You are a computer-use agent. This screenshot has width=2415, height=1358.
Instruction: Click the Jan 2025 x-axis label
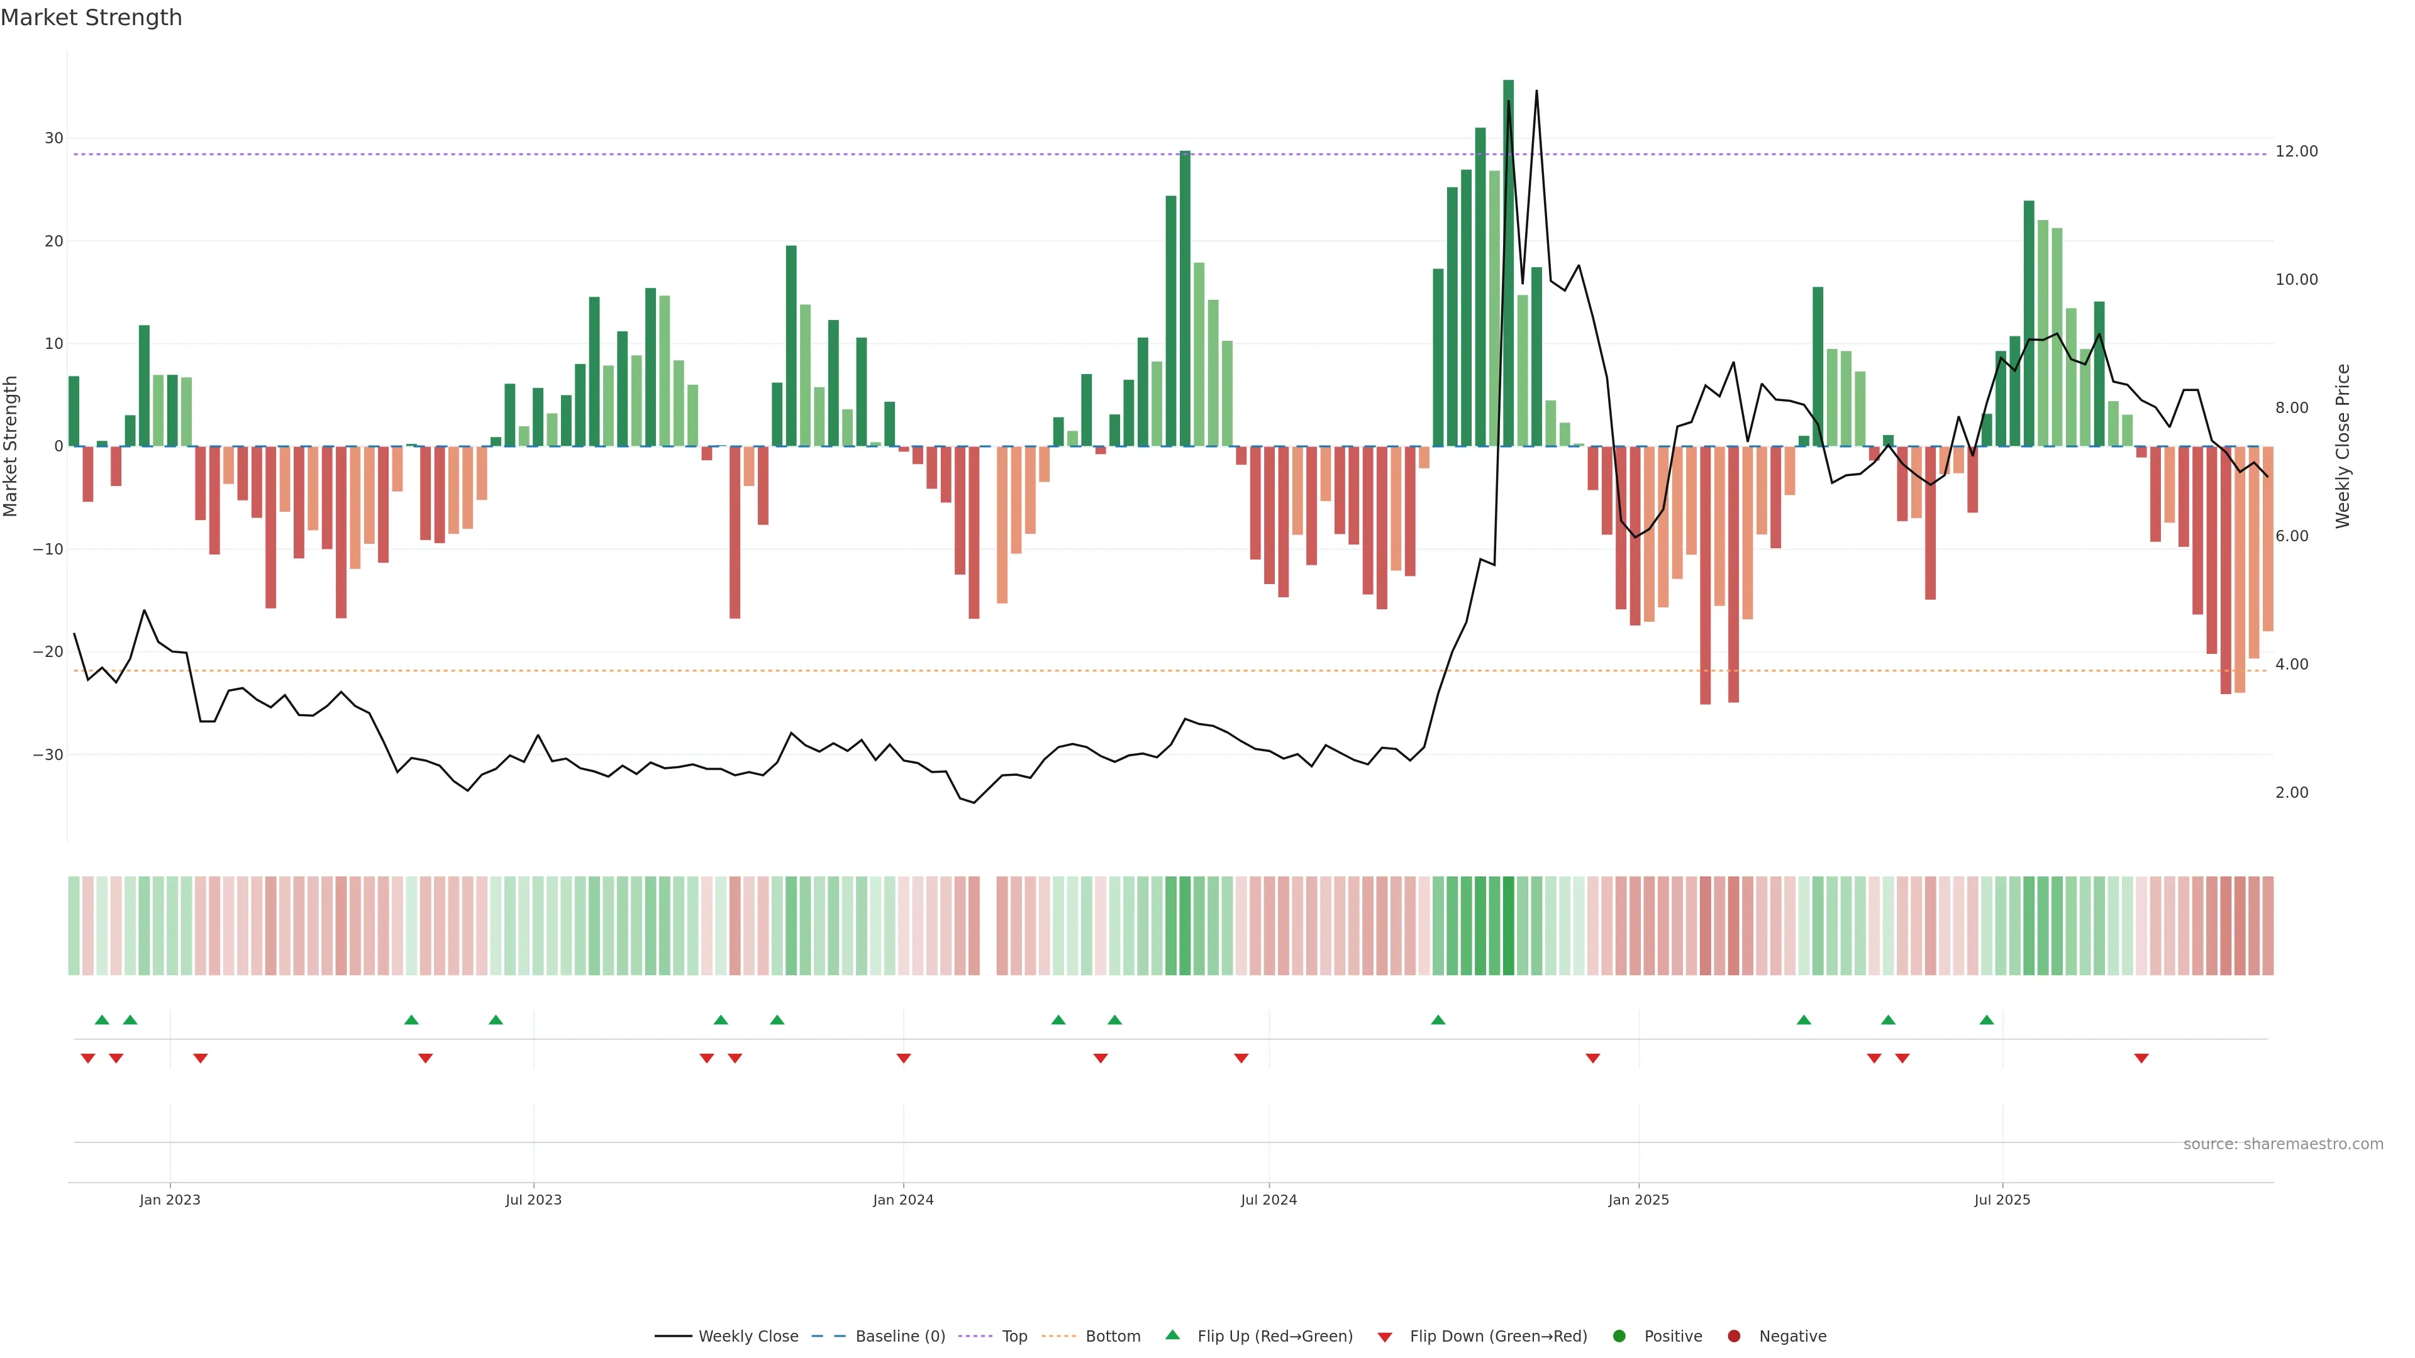point(1638,1200)
